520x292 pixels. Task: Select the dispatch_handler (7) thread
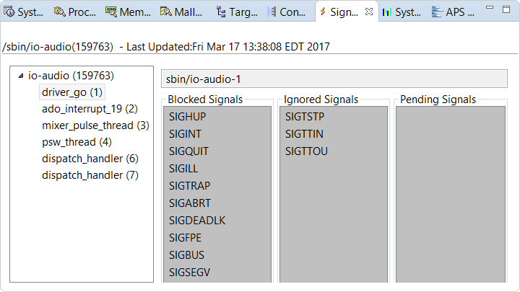[x=90, y=175]
